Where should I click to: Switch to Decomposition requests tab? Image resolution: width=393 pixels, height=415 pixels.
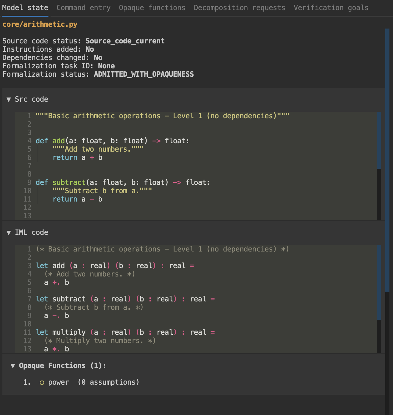point(239,8)
